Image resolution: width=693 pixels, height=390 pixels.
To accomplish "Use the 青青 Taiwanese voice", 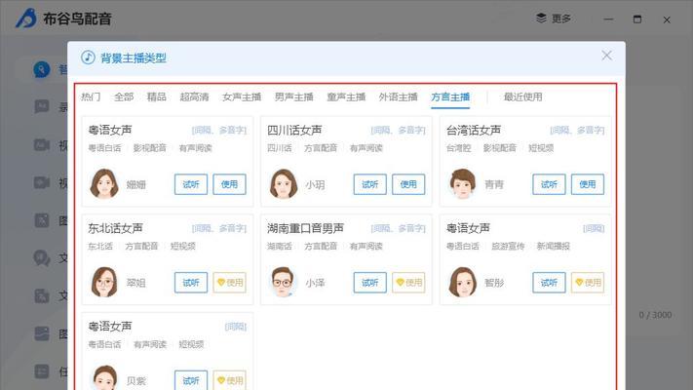I will pyautogui.click(x=588, y=184).
